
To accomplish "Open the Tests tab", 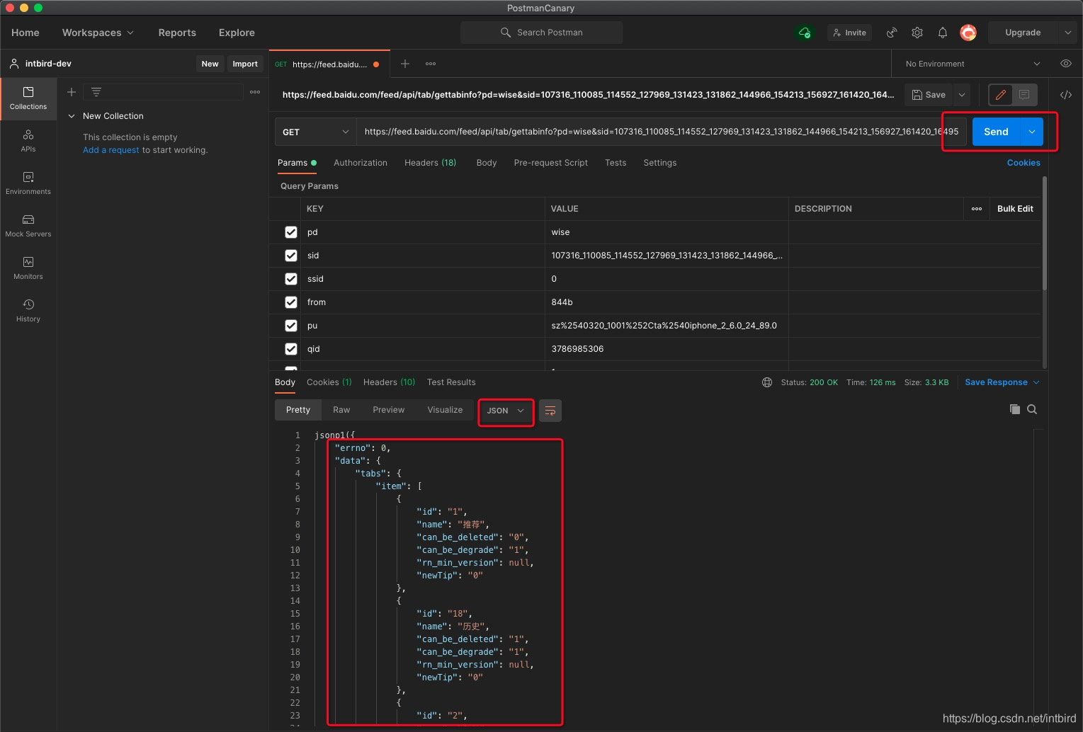I will tap(616, 163).
